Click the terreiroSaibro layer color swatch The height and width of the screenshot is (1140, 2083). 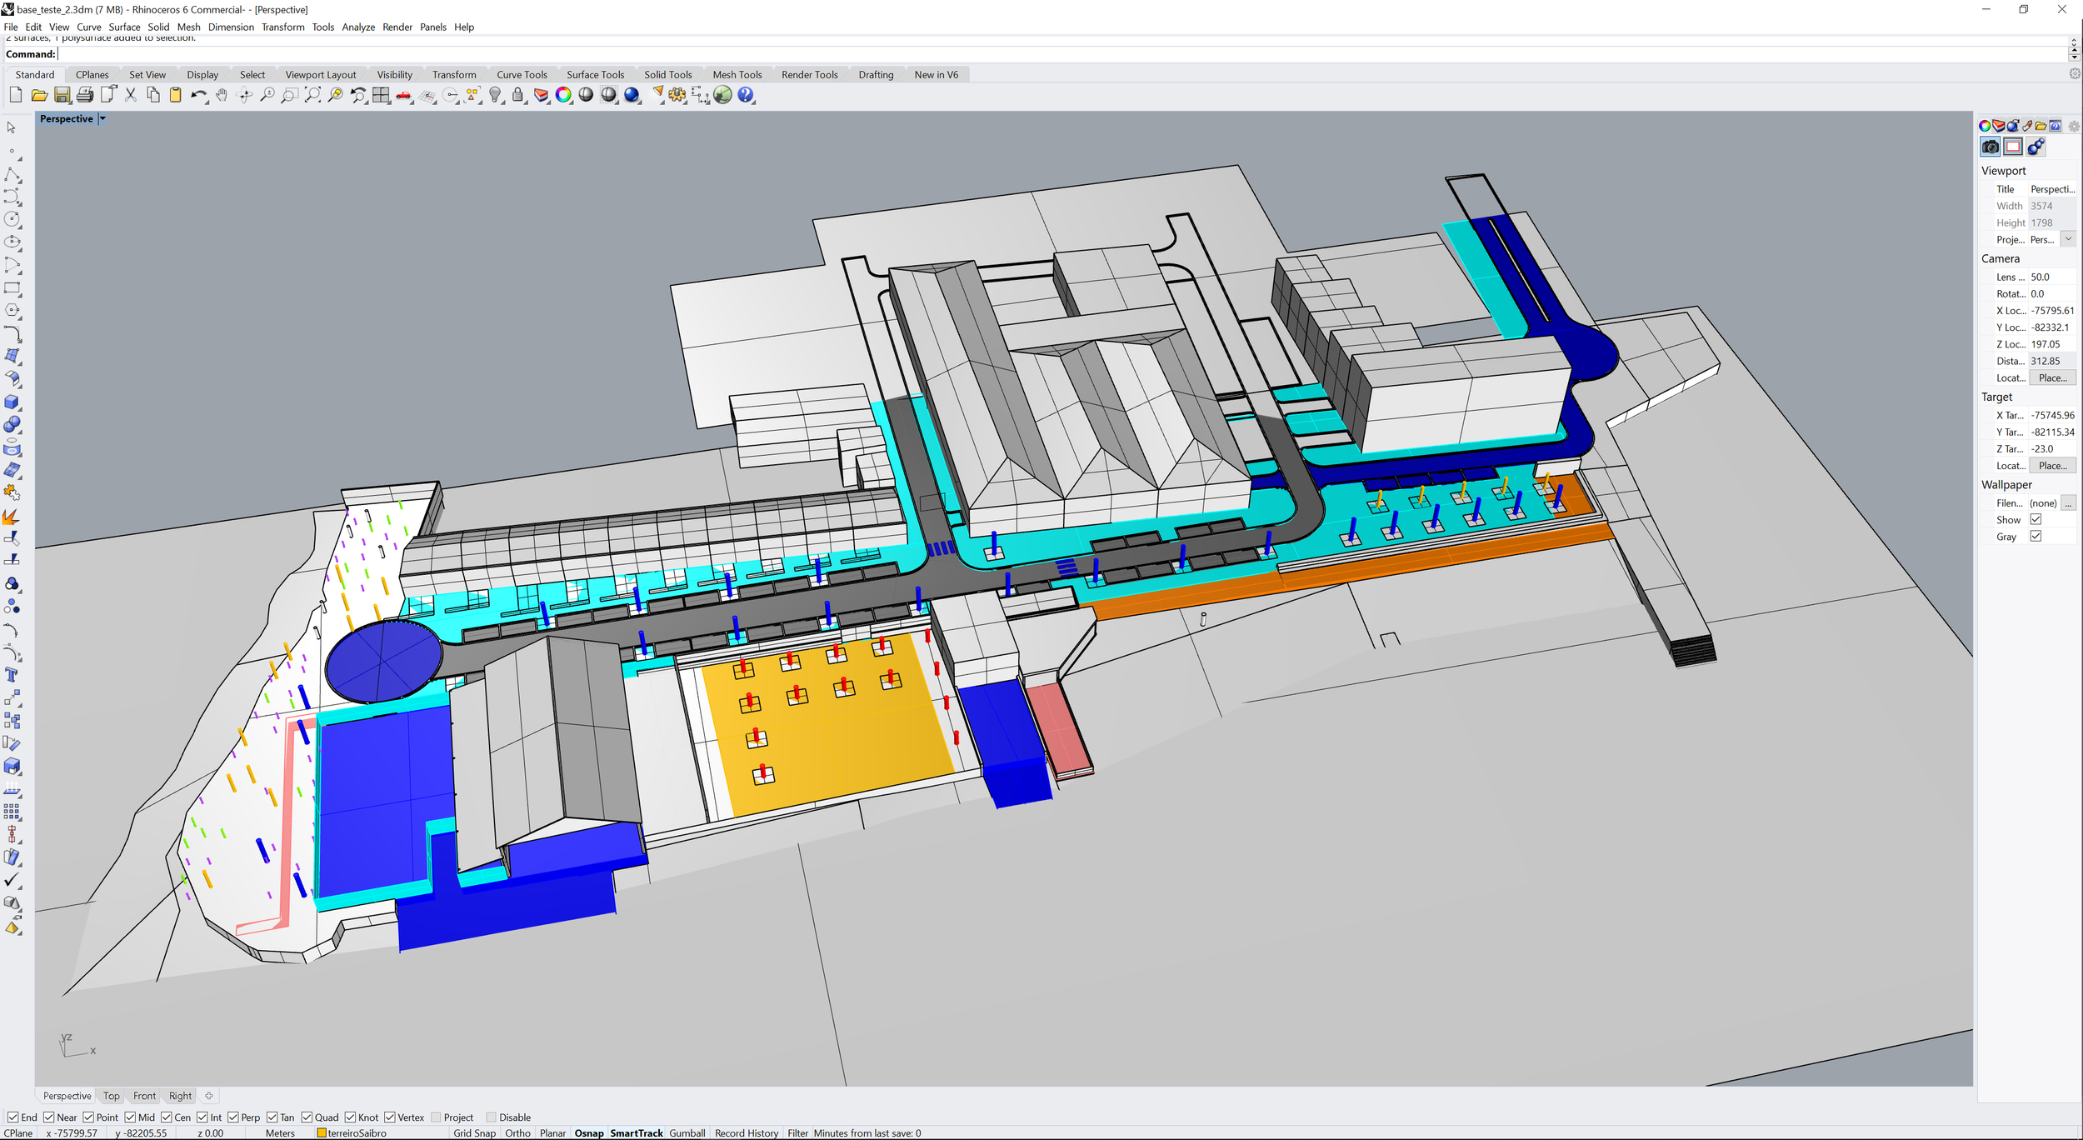pos(322,1133)
